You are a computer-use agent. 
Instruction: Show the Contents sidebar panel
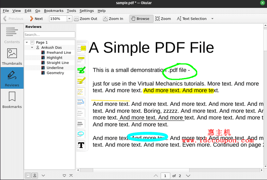point(12,35)
